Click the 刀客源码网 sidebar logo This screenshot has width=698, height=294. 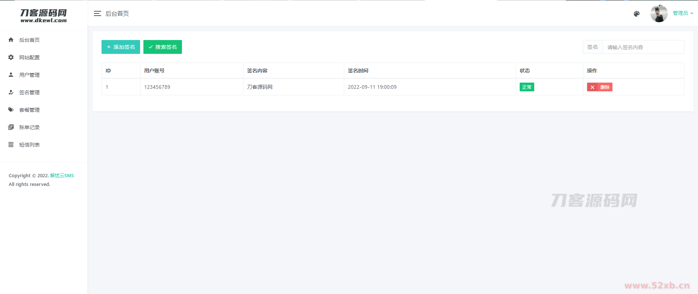point(44,16)
